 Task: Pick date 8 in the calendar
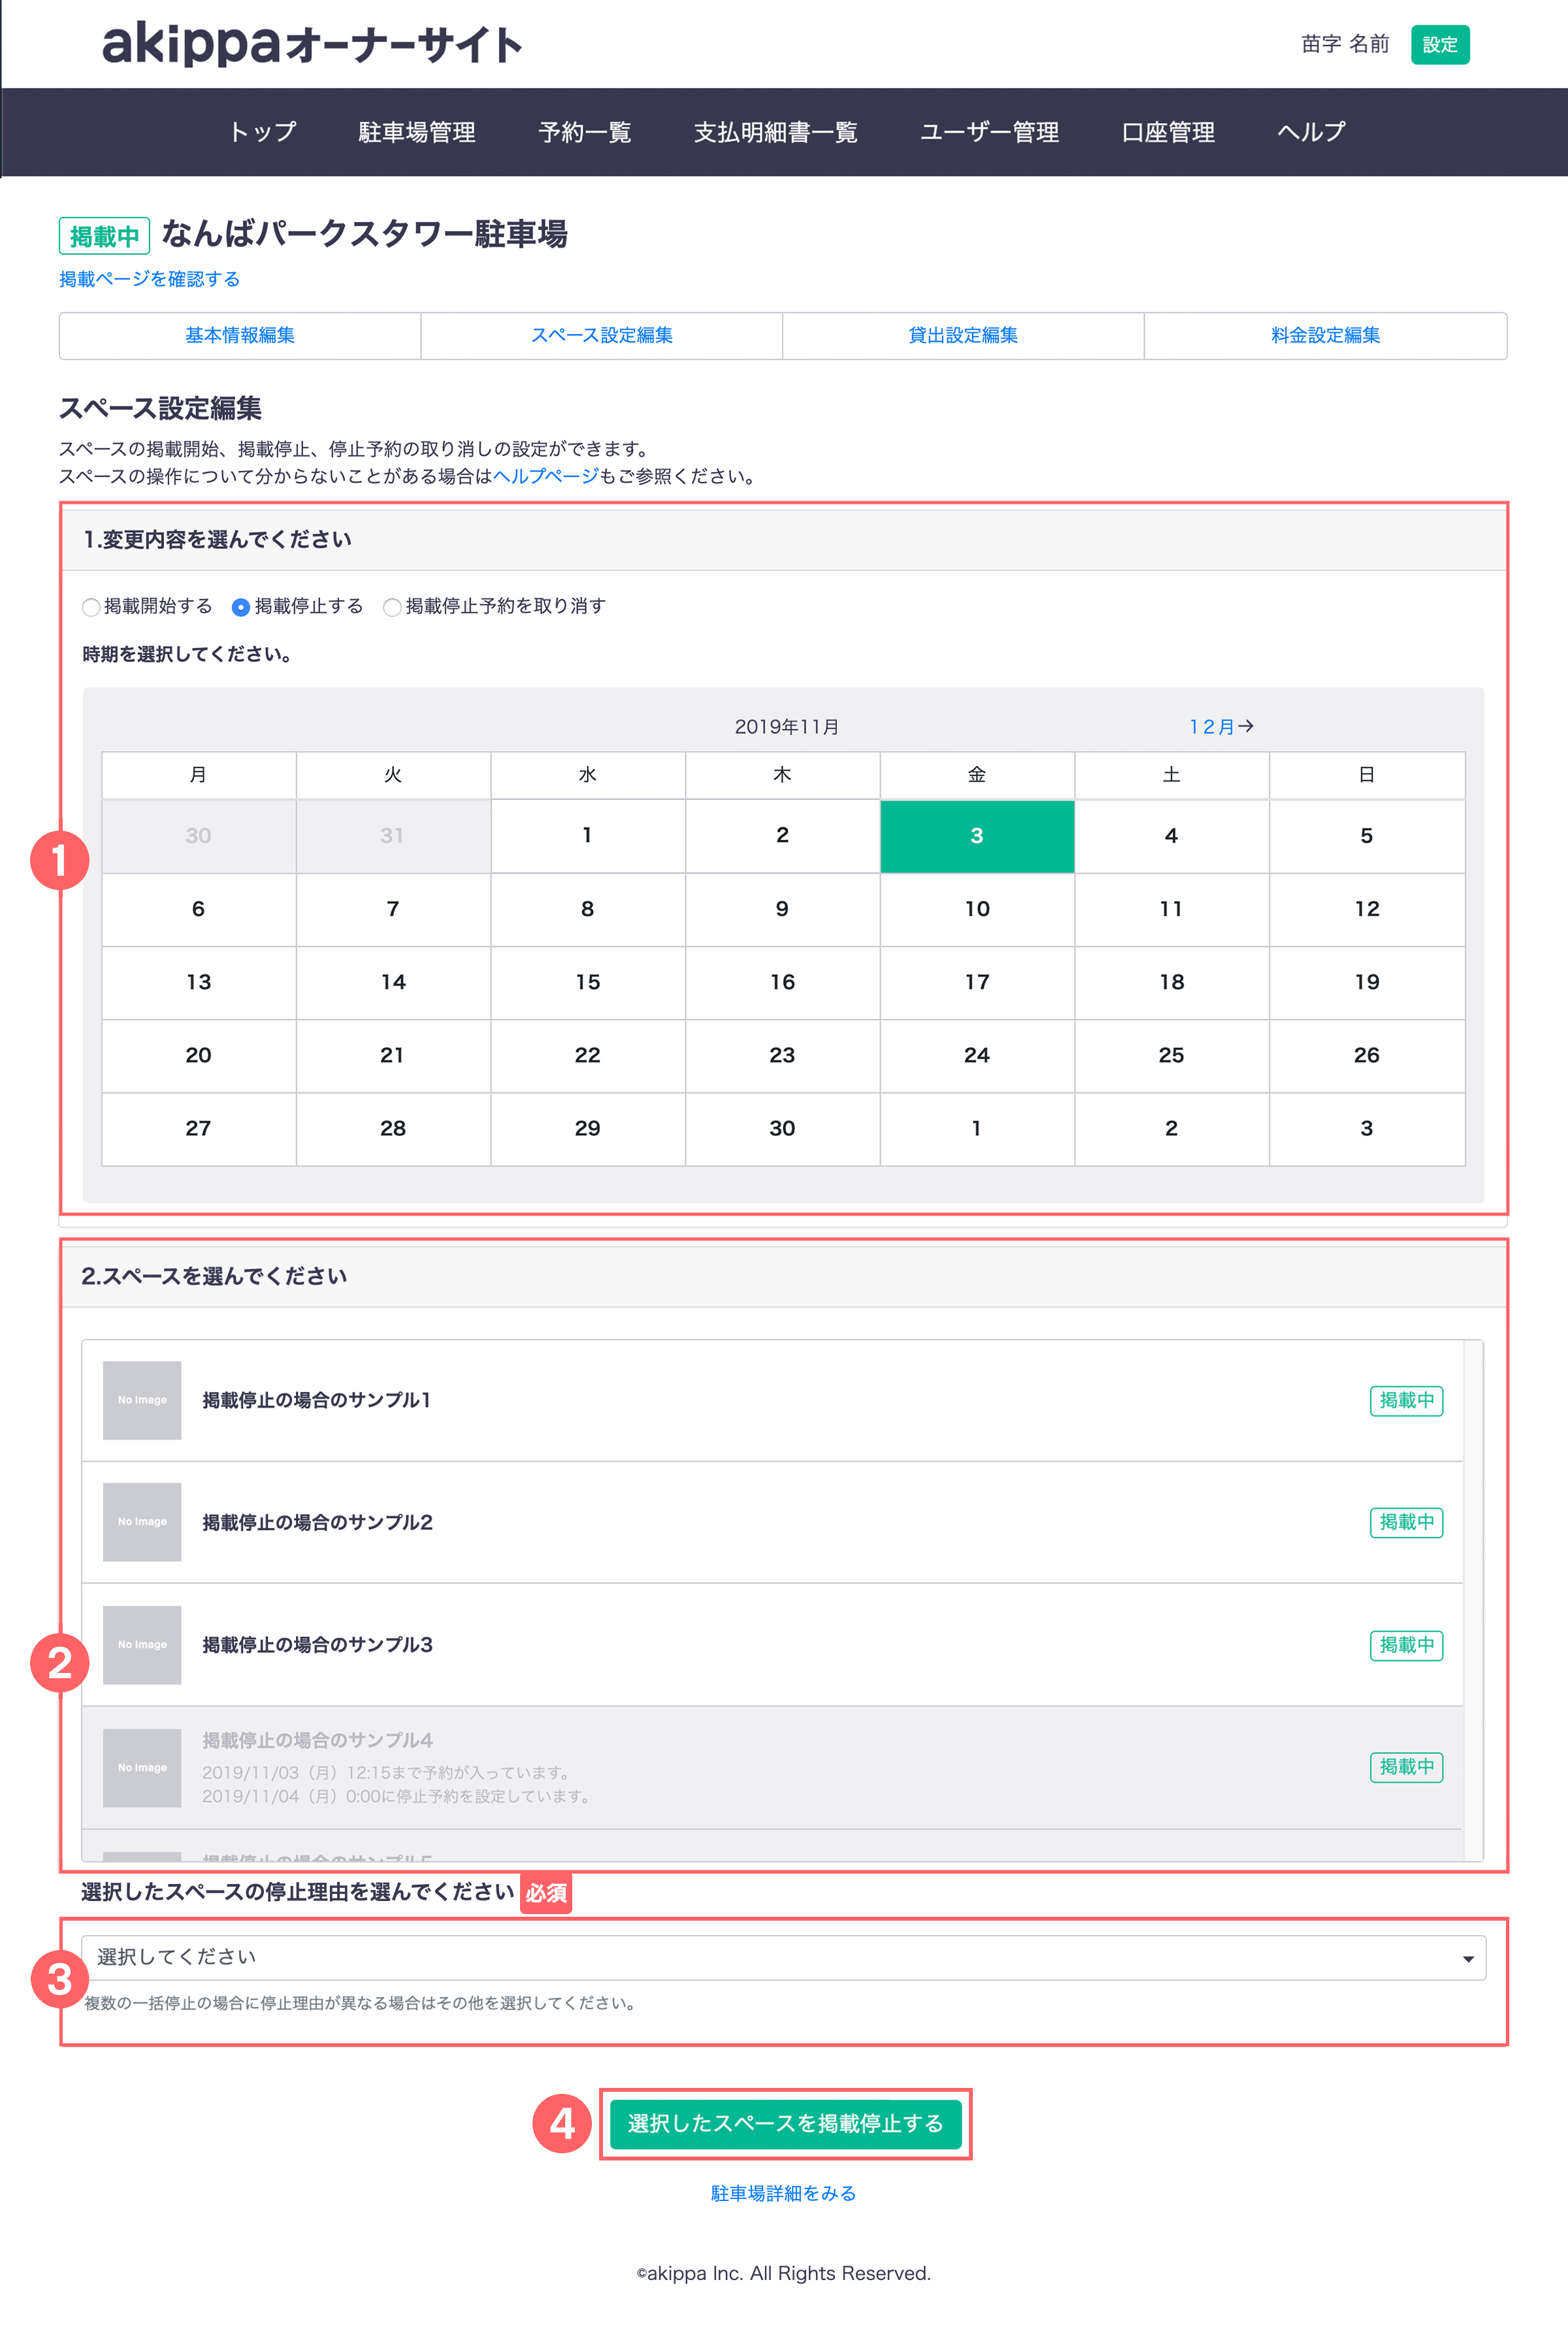588,909
